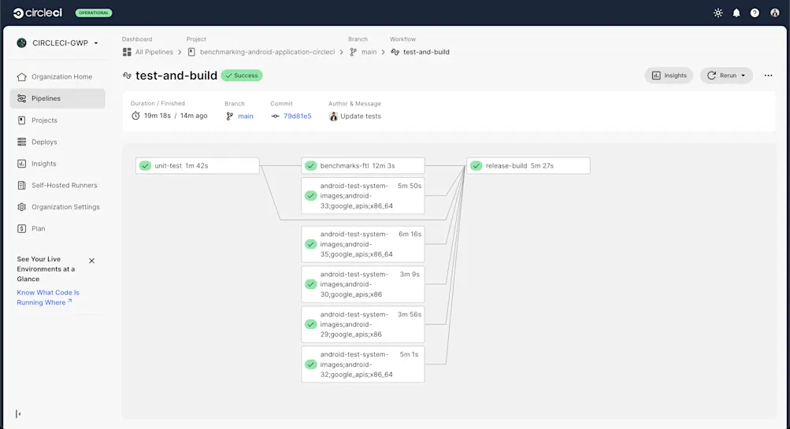Open the notifications bell

[x=736, y=13]
